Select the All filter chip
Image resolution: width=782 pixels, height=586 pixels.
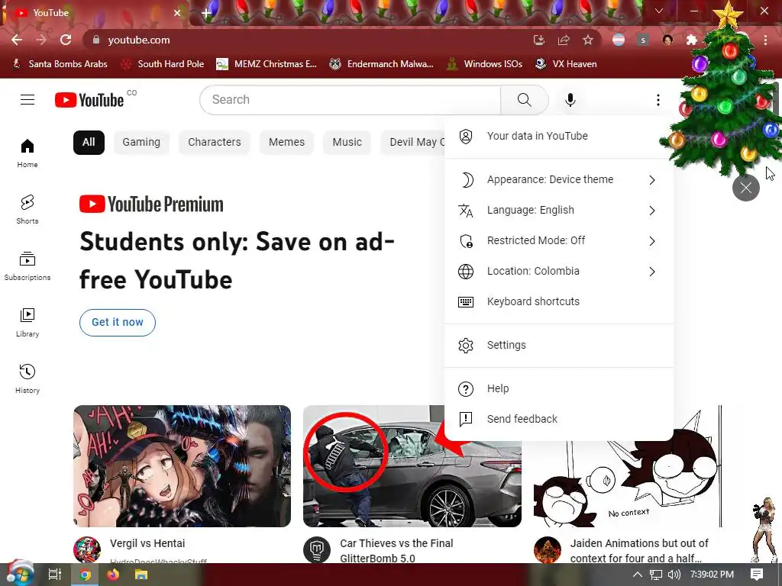coord(89,143)
